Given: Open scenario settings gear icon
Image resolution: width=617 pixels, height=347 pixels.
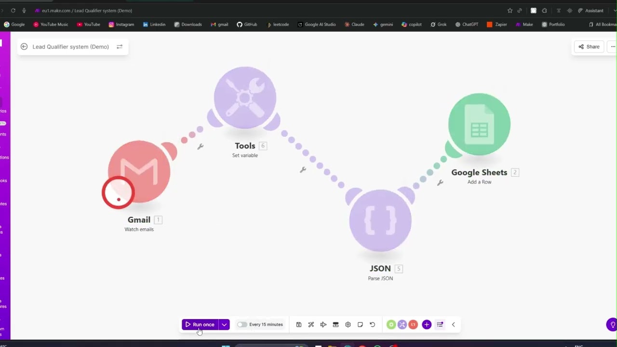Looking at the screenshot, I should click(348, 325).
